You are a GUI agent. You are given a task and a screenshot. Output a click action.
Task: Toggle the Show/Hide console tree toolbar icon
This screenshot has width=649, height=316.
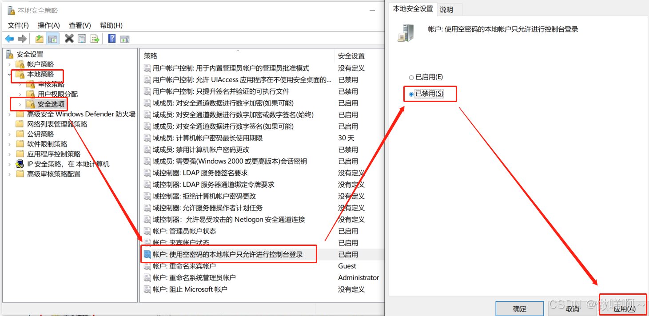53,39
